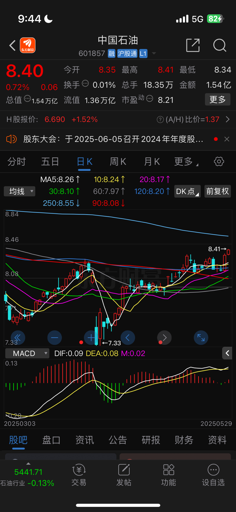This screenshot has width=236, height=512.
Task: Open the 股吧 tab
Action: point(18,440)
